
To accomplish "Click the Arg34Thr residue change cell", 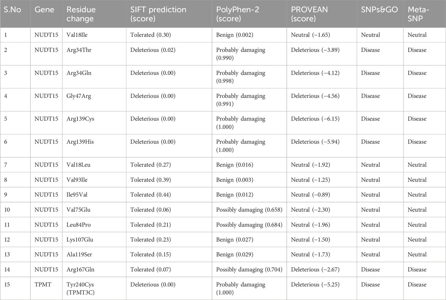I will tap(80, 50).
